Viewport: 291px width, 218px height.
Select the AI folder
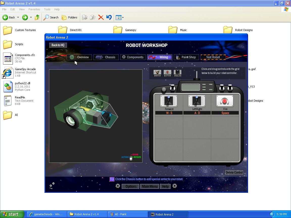(x=10, y=115)
